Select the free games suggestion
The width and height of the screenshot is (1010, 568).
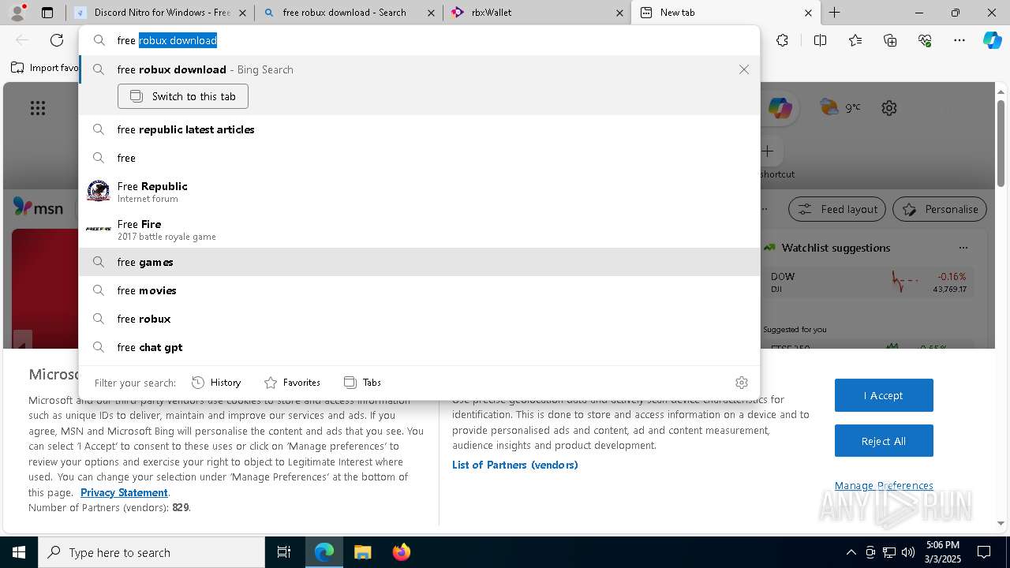pos(418,262)
